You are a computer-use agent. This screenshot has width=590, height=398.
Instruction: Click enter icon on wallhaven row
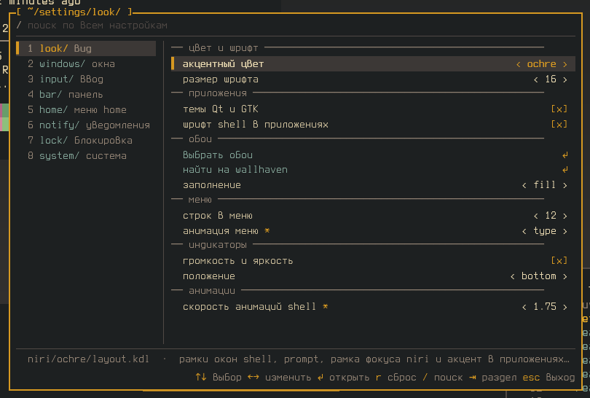565,170
